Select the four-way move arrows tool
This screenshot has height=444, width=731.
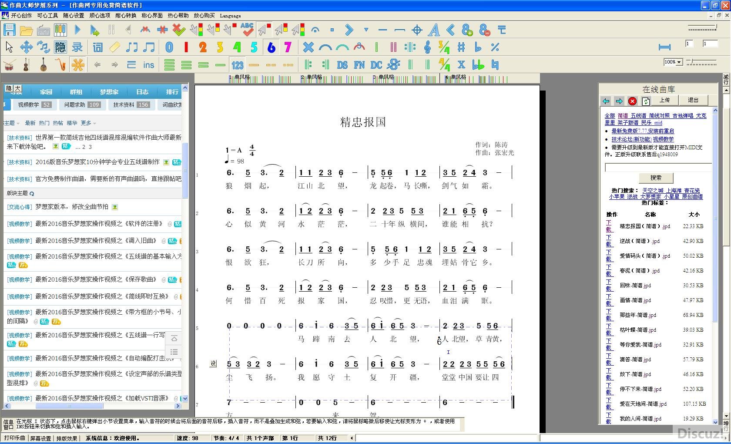coord(26,47)
